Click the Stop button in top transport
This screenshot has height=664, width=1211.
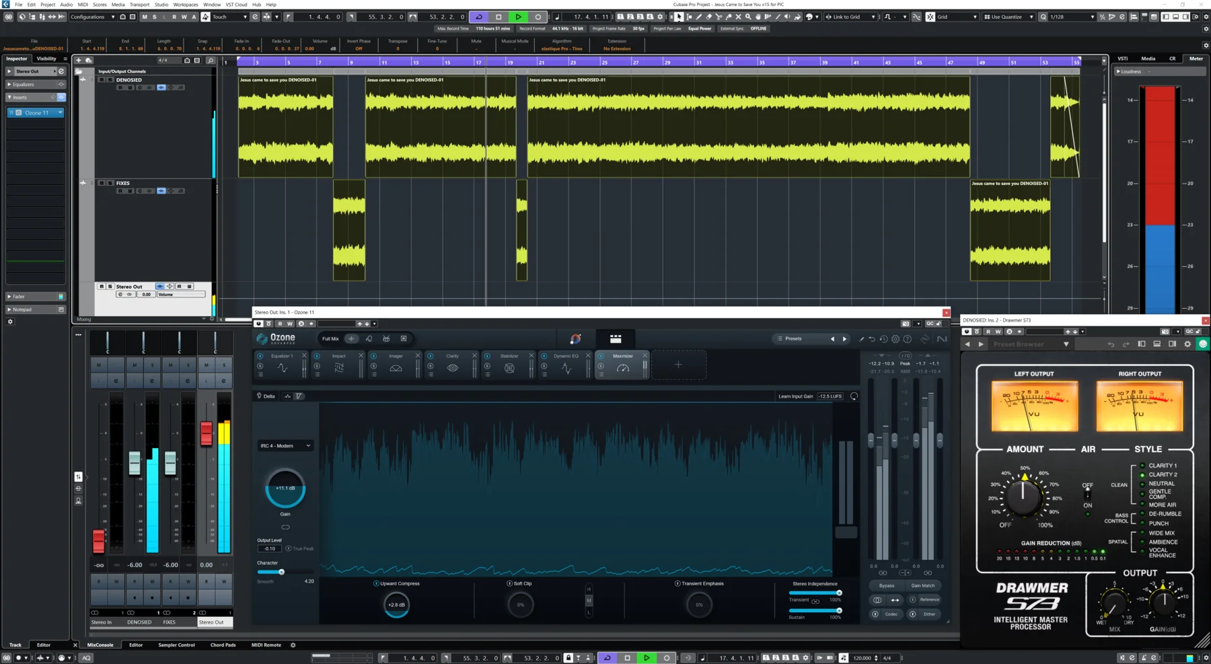tap(499, 17)
